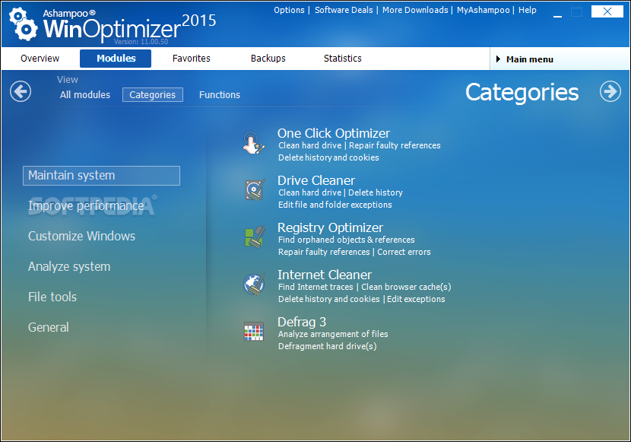
Task: Select the Modules tab
Action: [116, 59]
